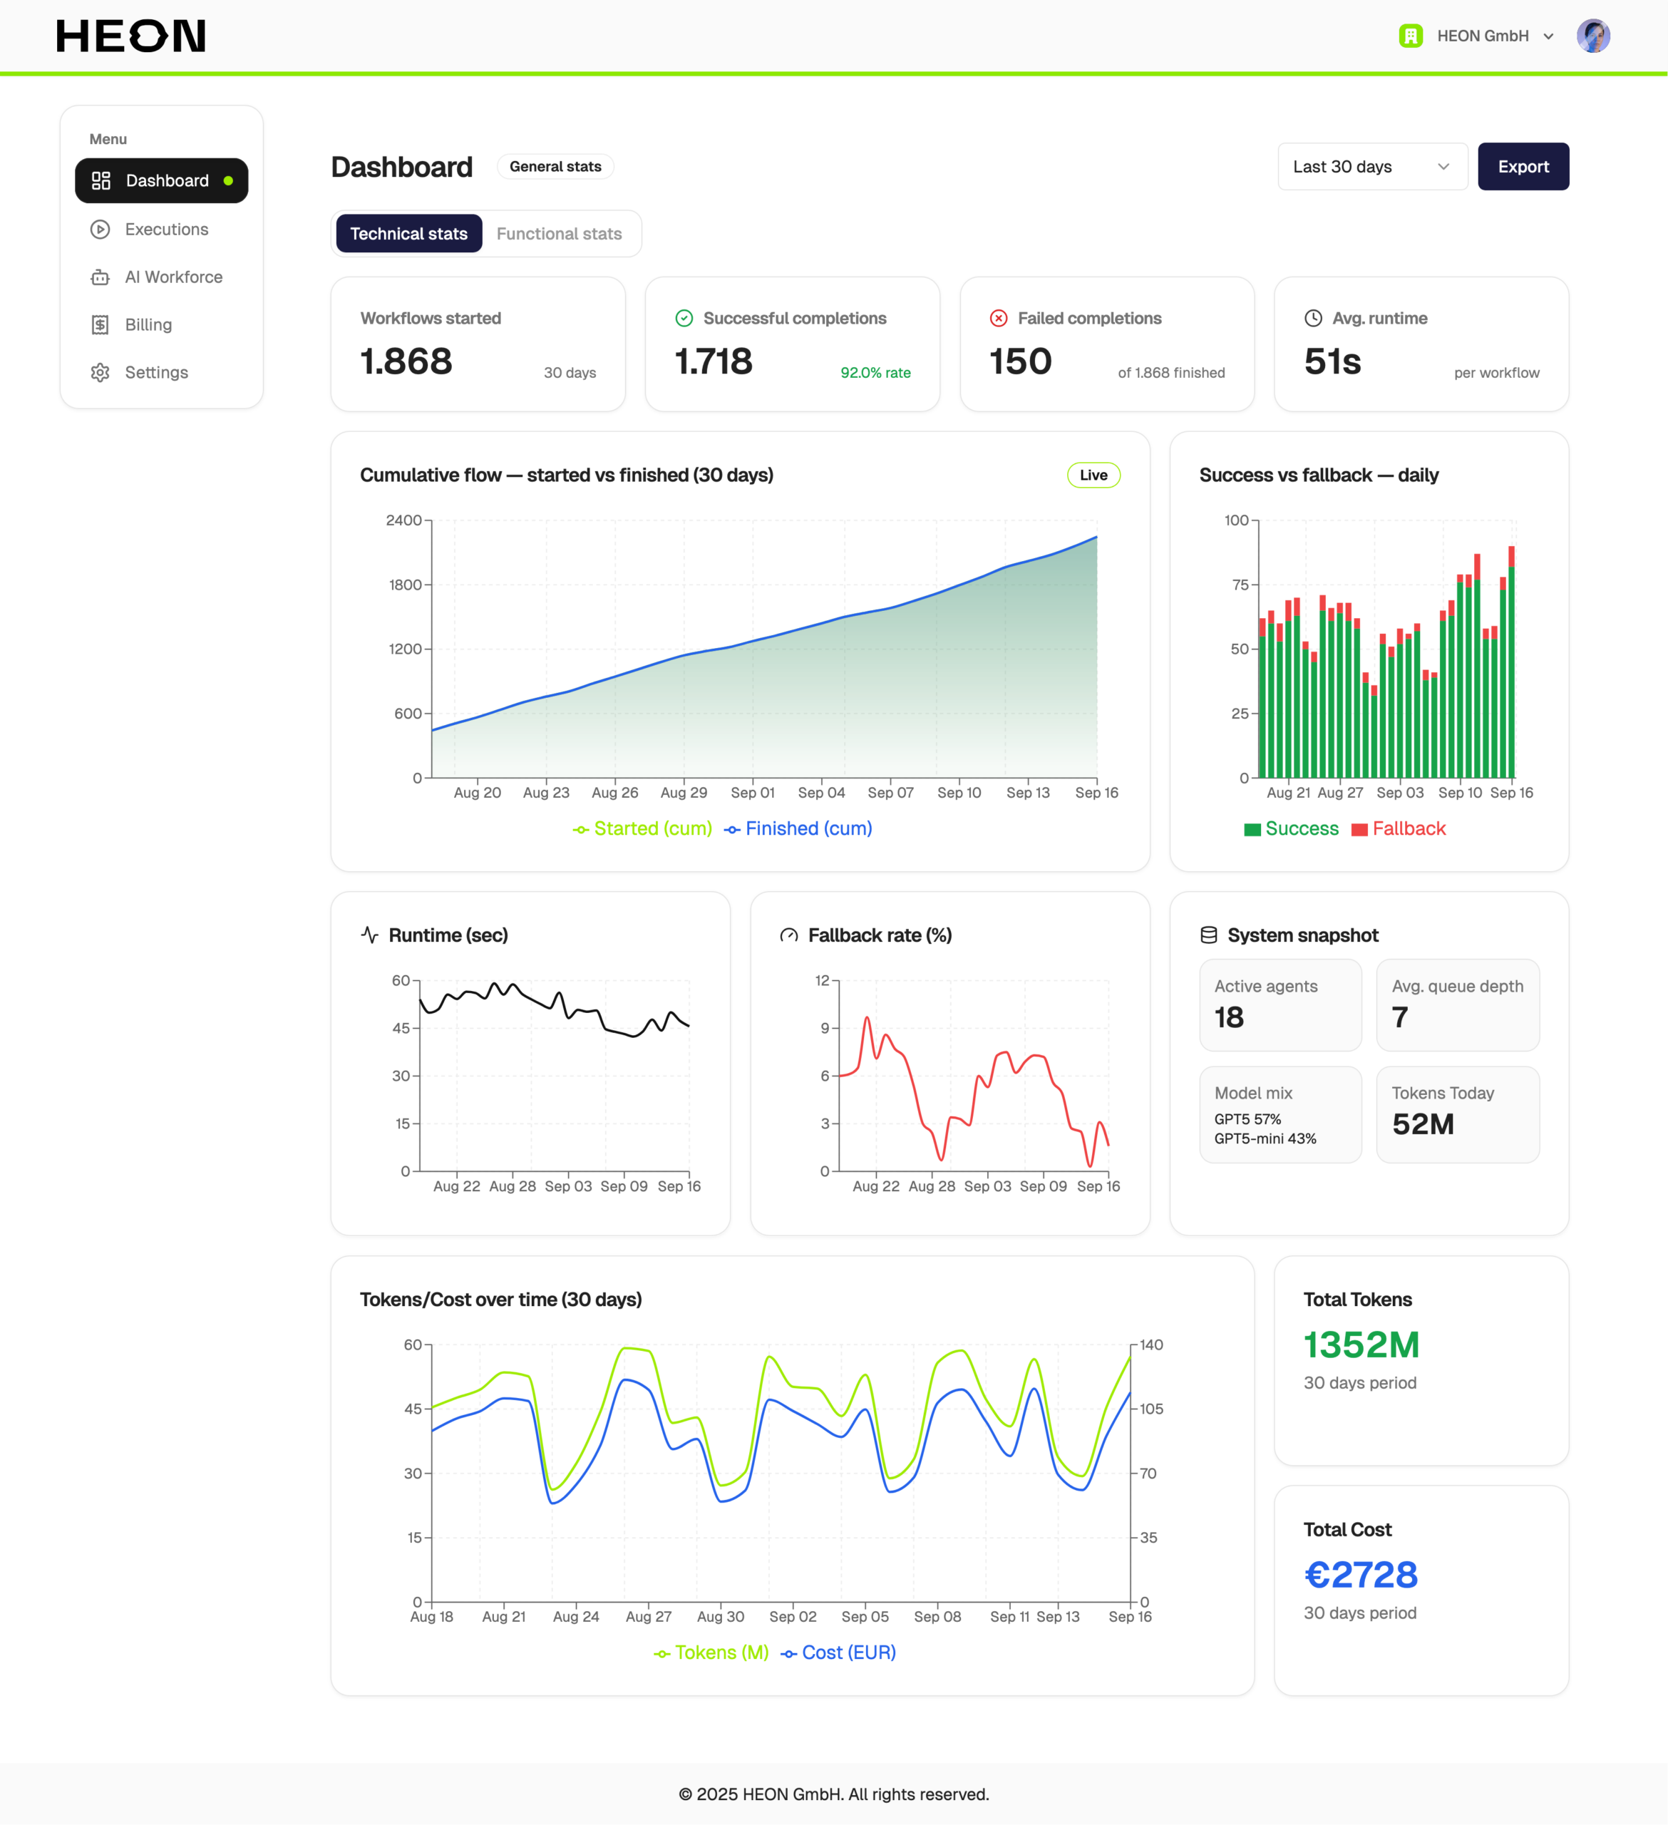The height and width of the screenshot is (1825, 1668).
Task: Click the red failed completions X icon
Action: tap(998, 319)
